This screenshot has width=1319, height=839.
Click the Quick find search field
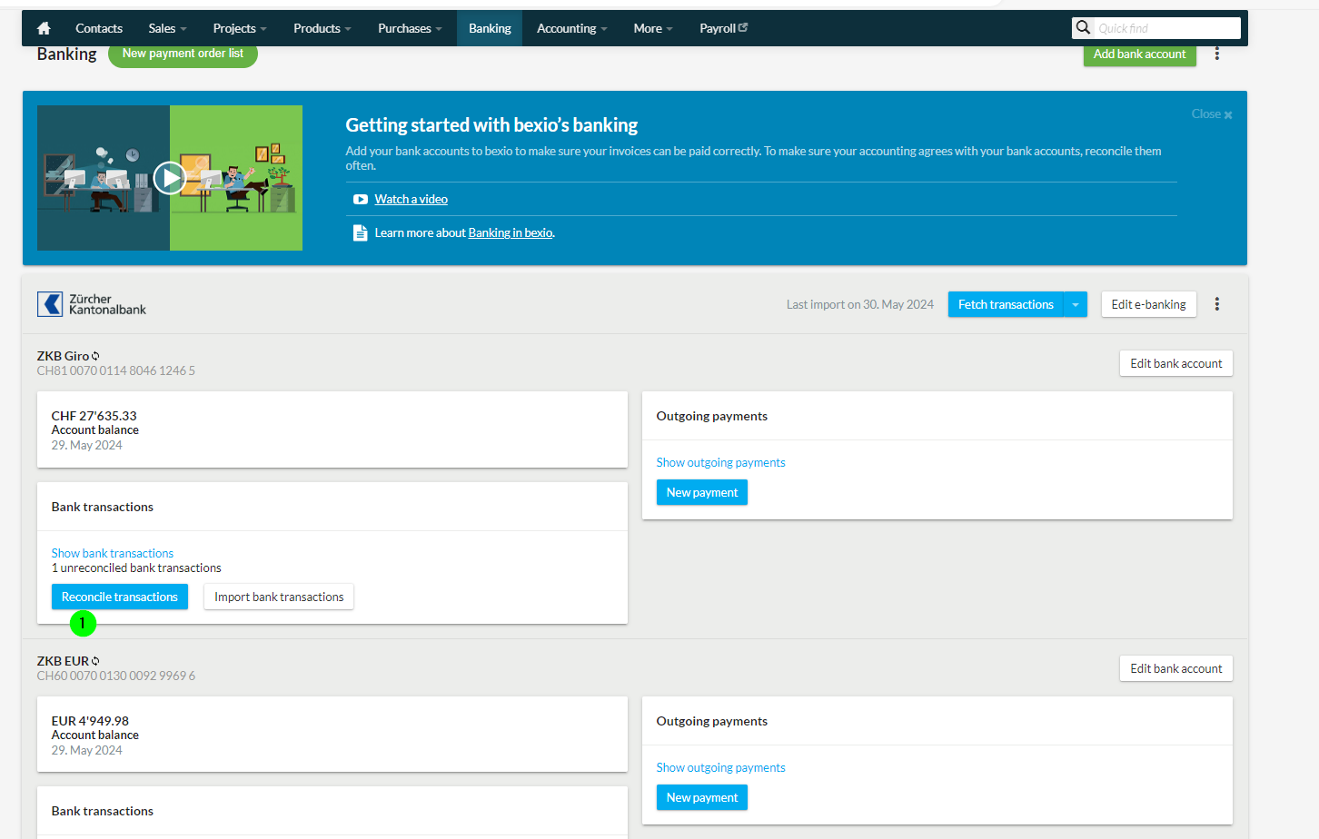click(1167, 28)
